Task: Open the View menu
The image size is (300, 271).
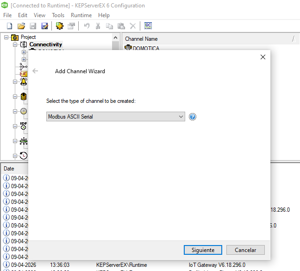Action: 39,15
